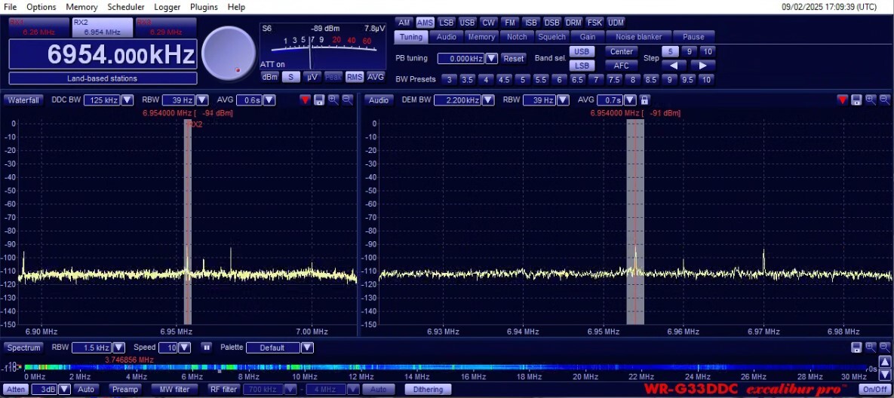Viewport: 894px width, 398px height.
Task: Save the DDC spectrum using the floppy icon
Action: pyautogui.click(x=319, y=100)
